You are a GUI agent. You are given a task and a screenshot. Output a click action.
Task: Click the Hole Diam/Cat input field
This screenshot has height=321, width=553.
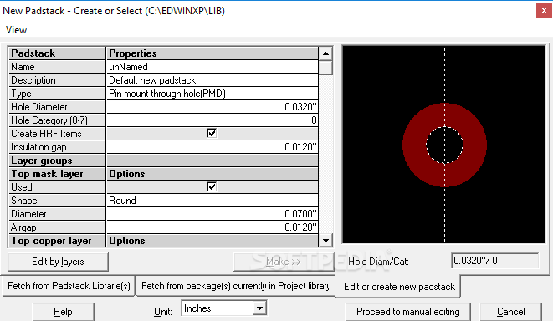[x=494, y=261]
